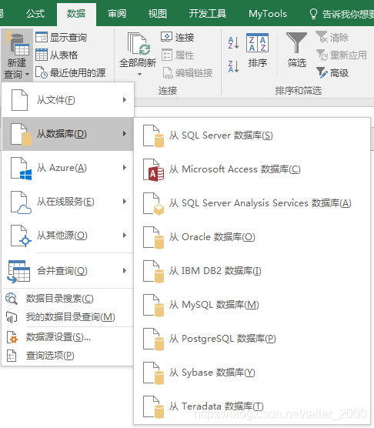Click the 合并查询(Q) tables icon

[x=18, y=271]
